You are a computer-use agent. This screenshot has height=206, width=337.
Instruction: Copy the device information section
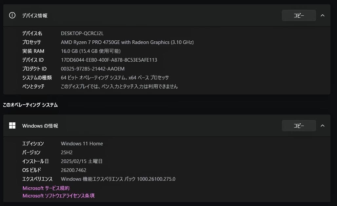pyautogui.click(x=298, y=15)
